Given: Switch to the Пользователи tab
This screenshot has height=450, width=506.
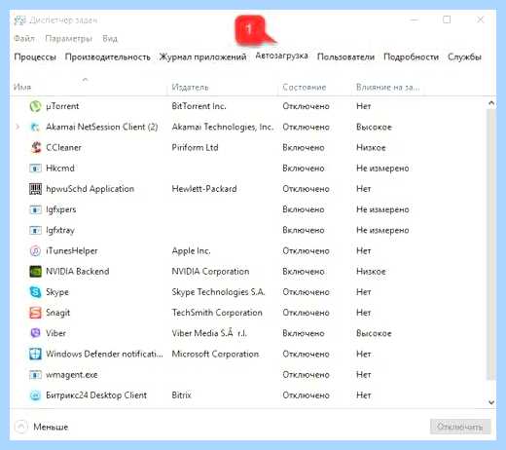Looking at the screenshot, I should tap(345, 57).
